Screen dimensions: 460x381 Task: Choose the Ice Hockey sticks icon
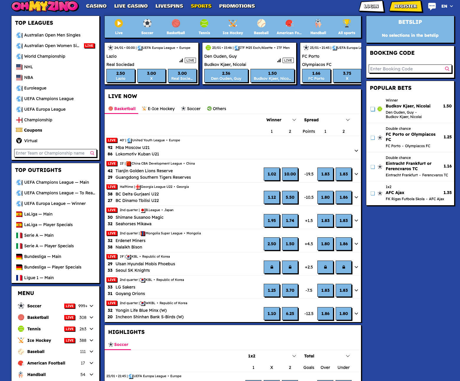coord(233,24)
